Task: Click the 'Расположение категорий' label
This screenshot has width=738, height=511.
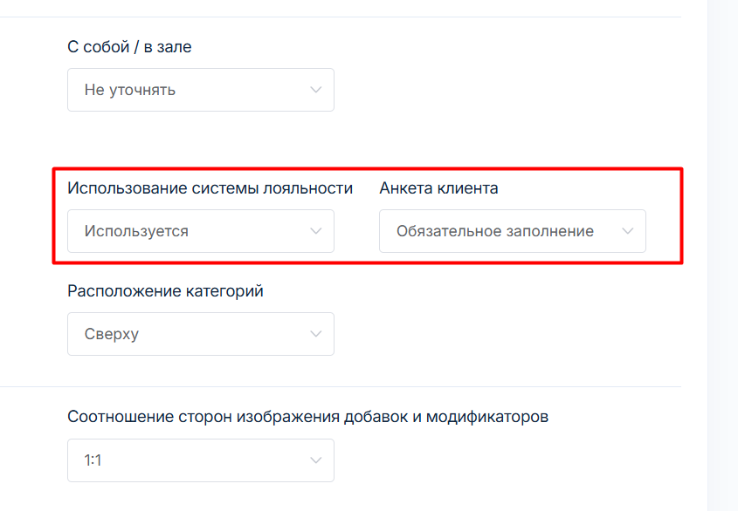Action: pos(165,291)
